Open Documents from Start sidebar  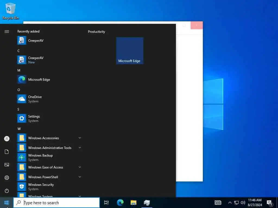7,152
